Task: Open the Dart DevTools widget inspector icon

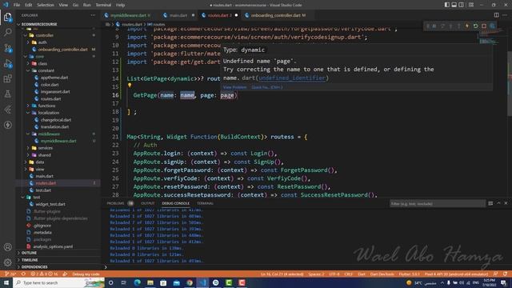Action: [492, 26]
